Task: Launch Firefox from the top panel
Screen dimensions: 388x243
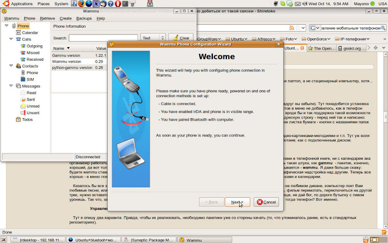Action: (x=81, y=3)
